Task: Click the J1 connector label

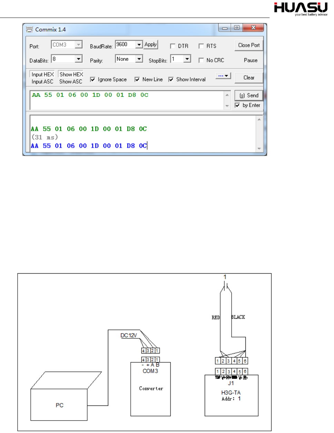Action: [231, 383]
